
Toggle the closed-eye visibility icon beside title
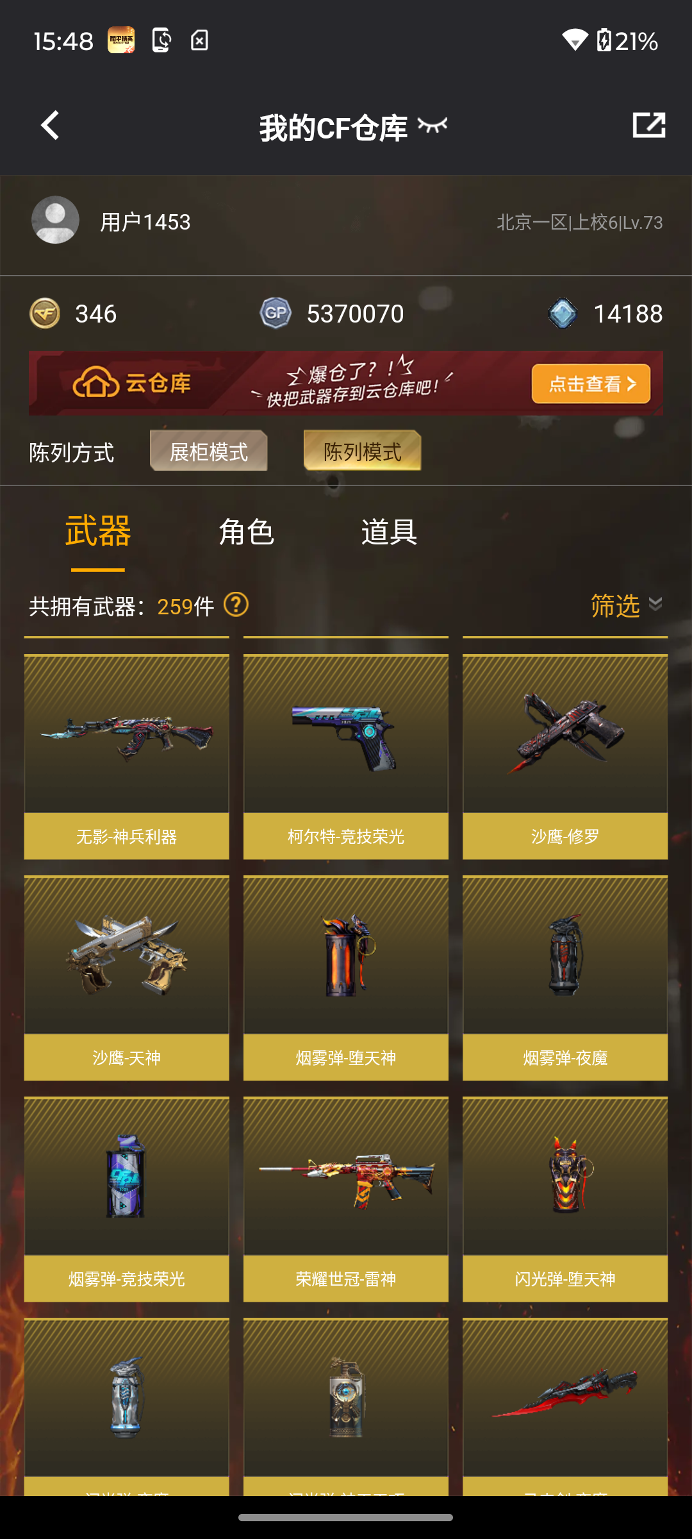point(432,125)
